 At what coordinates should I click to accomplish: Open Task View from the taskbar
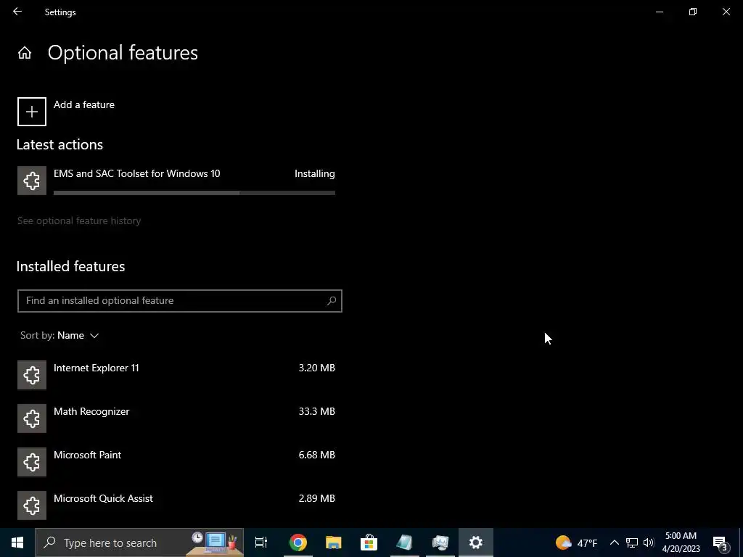(x=261, y=542)
